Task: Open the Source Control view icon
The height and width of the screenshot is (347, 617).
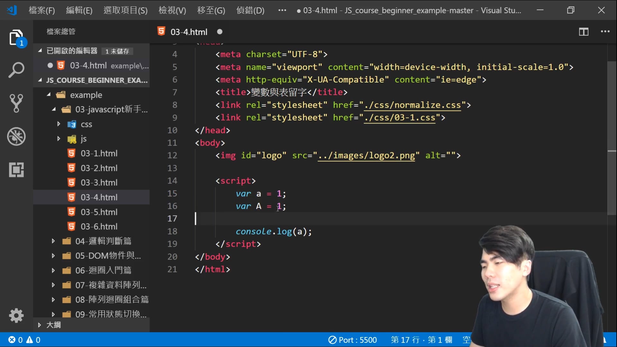Action: pos(16,103)
